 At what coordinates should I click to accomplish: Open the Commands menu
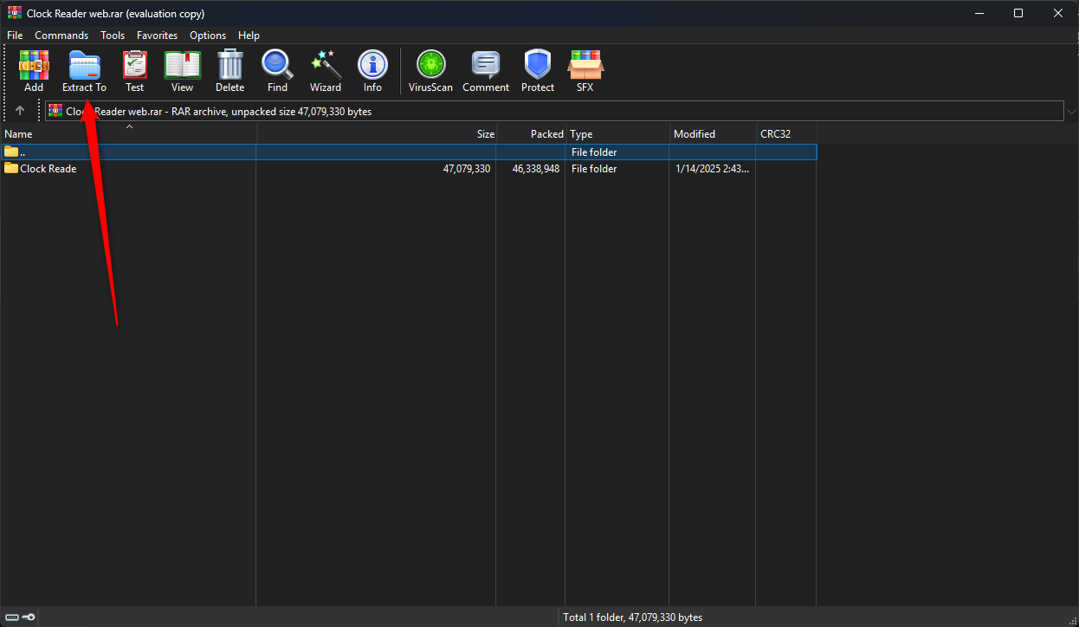coord(61,36)
